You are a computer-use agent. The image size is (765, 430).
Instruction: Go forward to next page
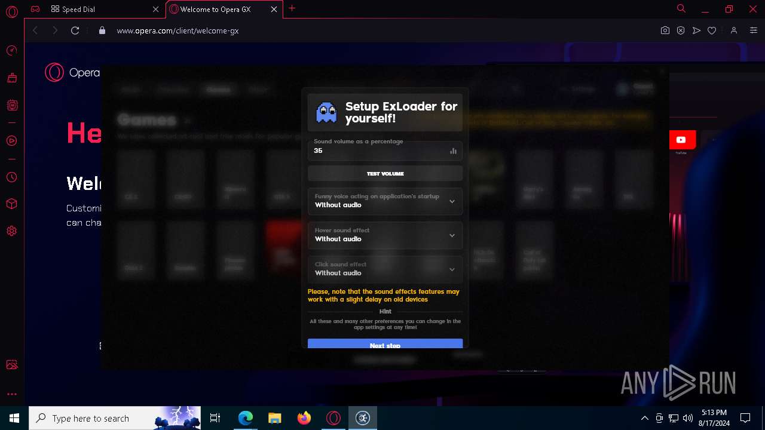(x=55, y=30)
